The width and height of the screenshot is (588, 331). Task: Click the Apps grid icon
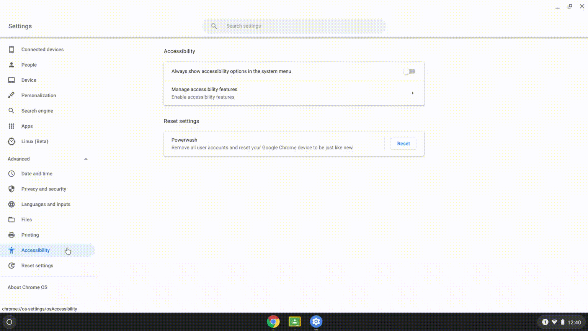[x=11, y=126]
